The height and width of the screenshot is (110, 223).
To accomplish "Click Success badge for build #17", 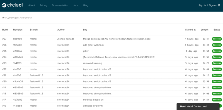I will coord(217,100).
